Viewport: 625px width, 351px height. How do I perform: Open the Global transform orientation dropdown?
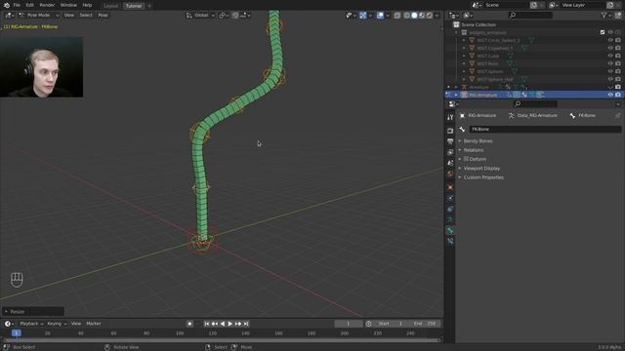point(201,16)
